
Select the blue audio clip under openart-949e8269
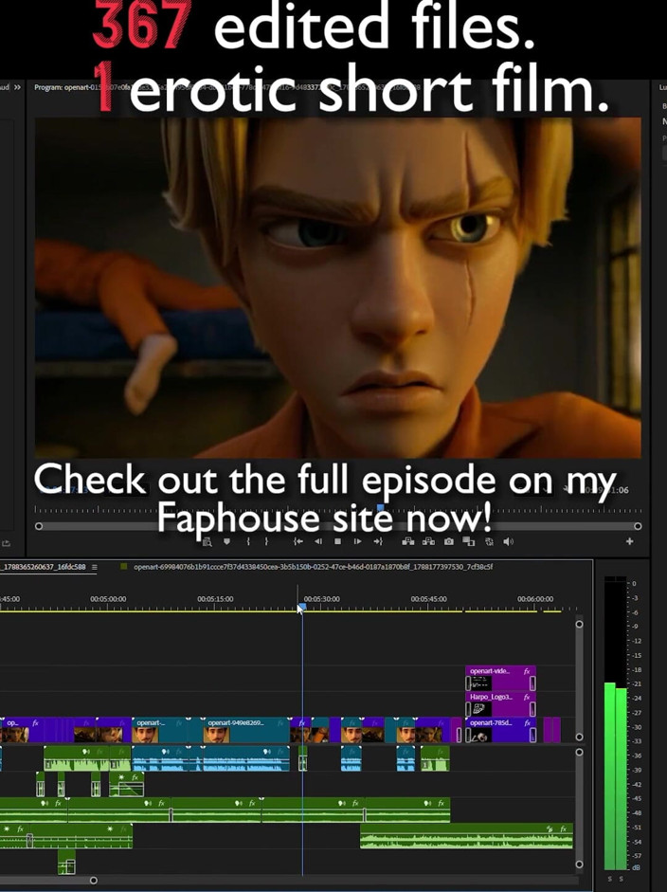[246, 759]
